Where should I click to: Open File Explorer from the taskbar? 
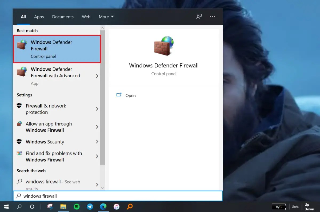[63, 206]
